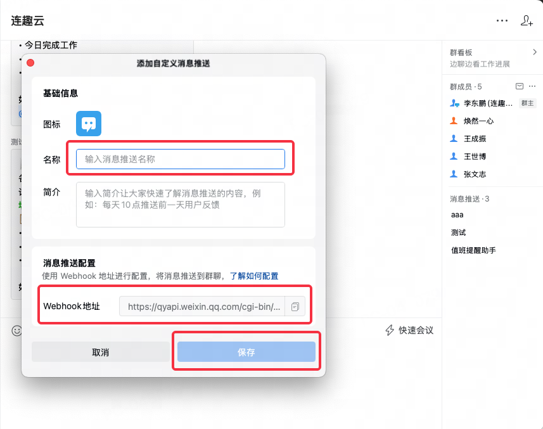This screenshot has height=429, width=543.
Task: Open the 了解如何配置 link
Action: coord(253,276)
